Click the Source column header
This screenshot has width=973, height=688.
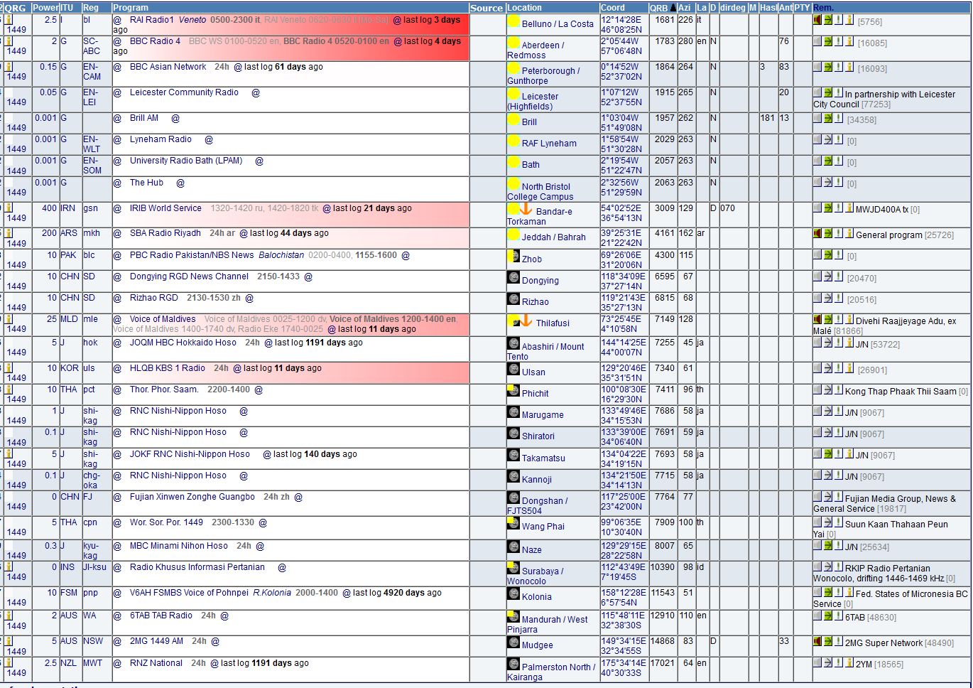coord(486,8)
